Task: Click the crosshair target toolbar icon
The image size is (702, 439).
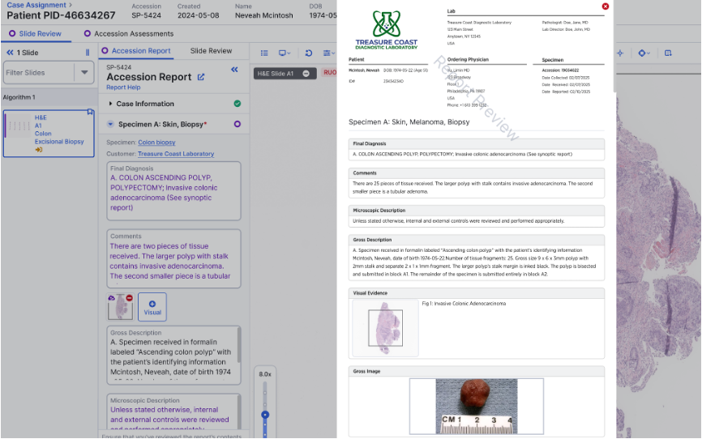Action: point(620,53)
